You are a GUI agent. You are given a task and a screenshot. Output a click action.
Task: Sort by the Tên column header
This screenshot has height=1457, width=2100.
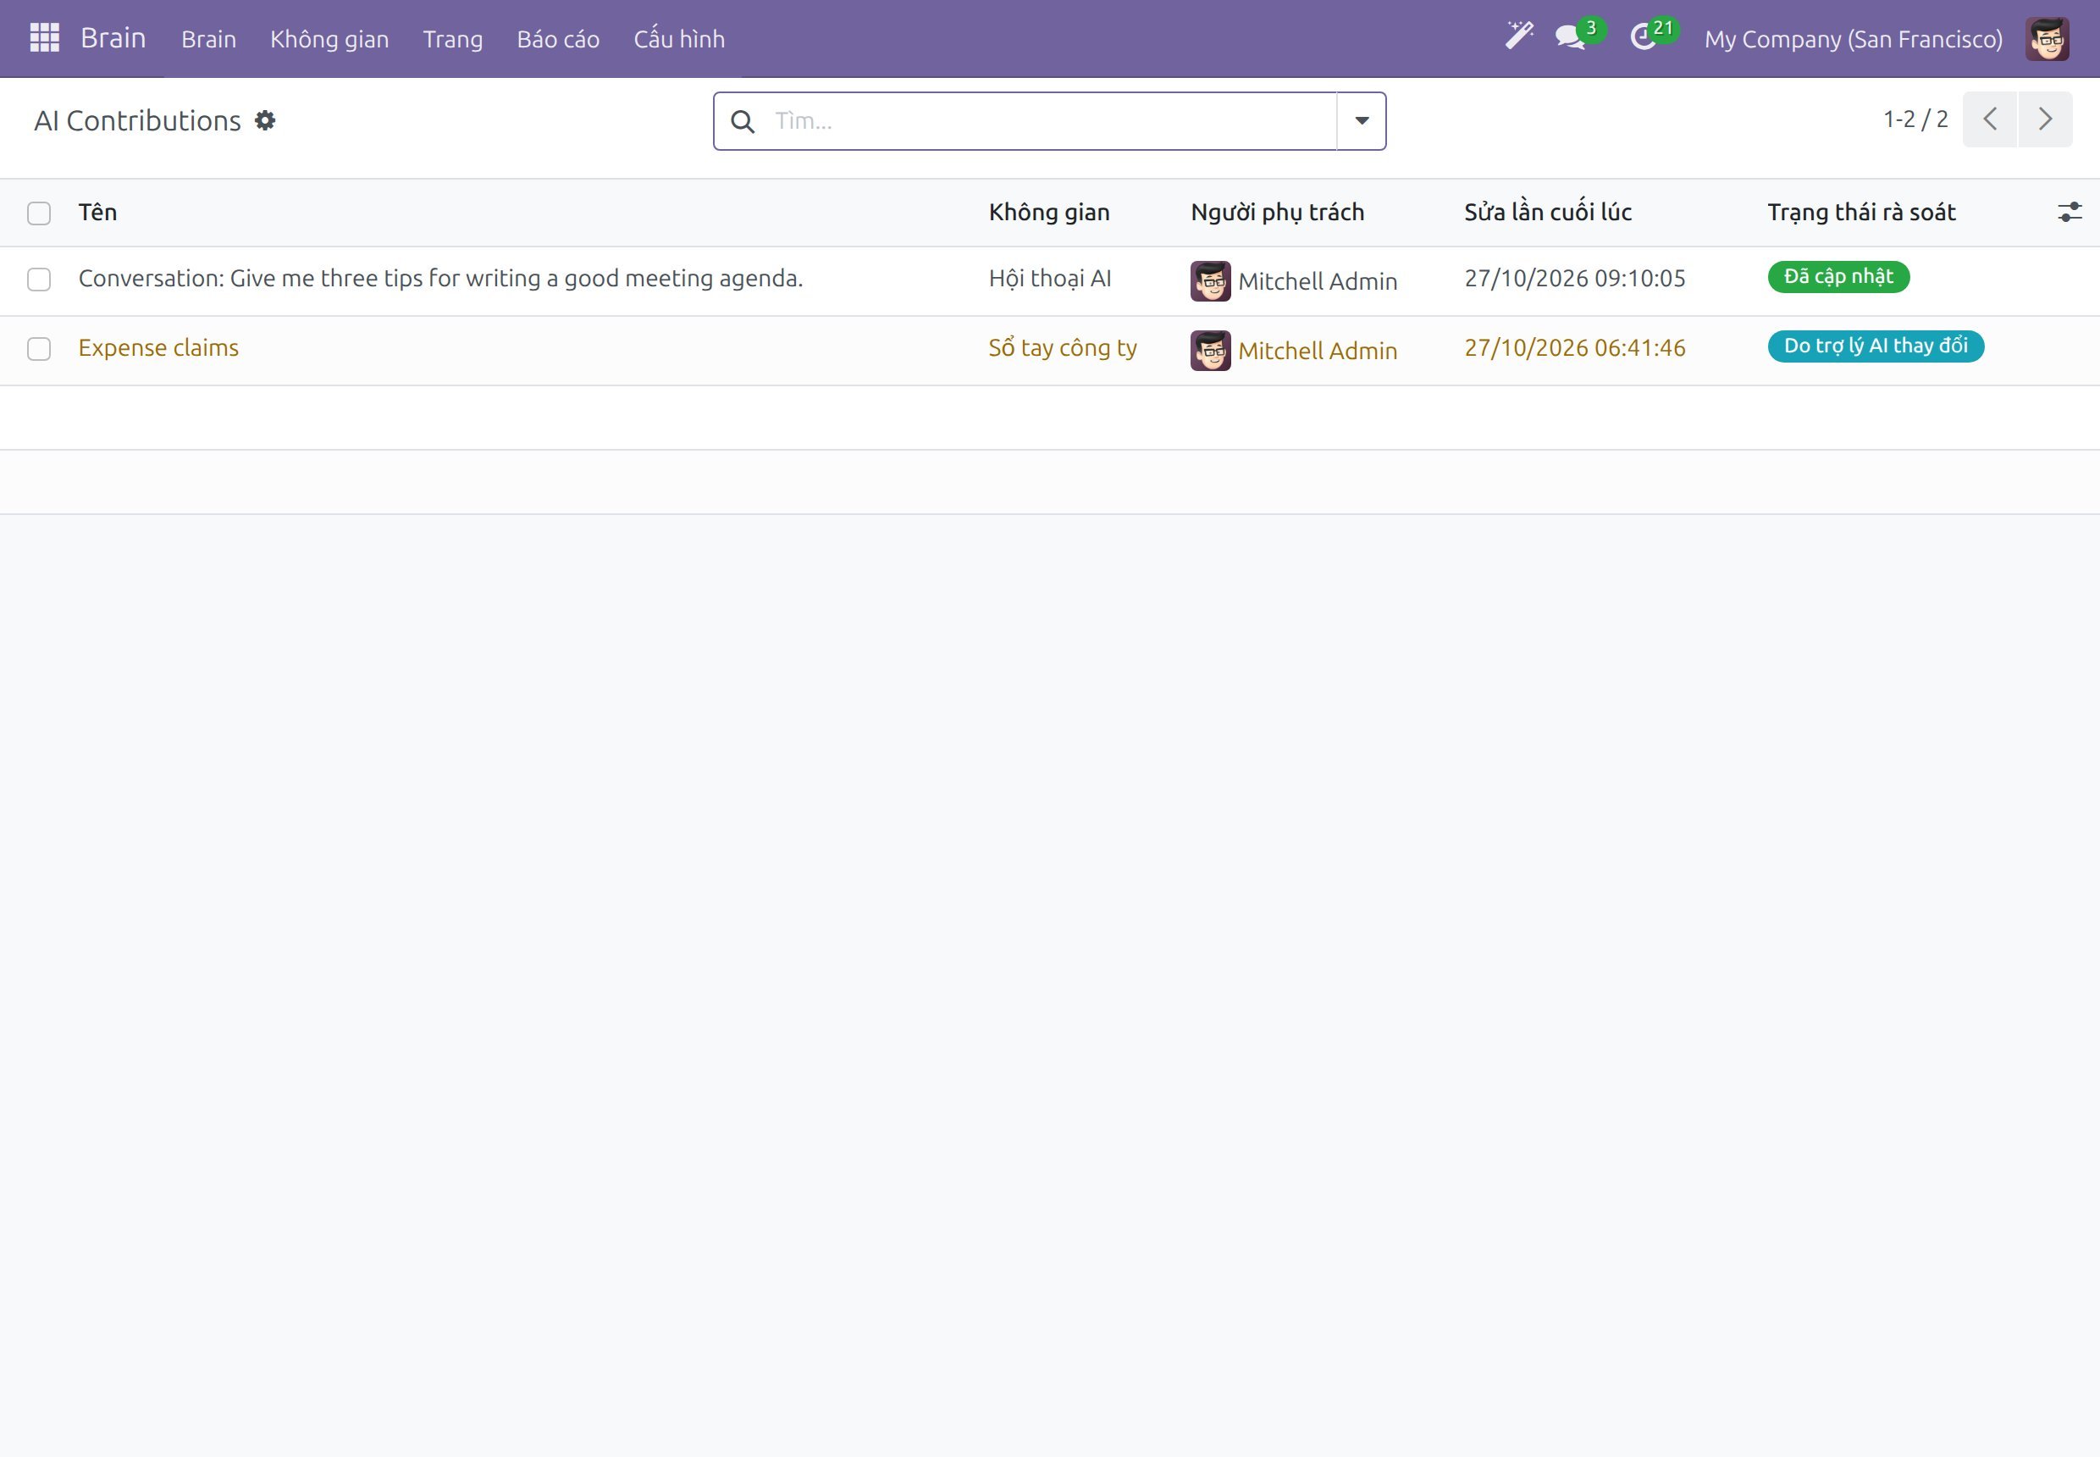pyautogui.click(x=97, y=213)
